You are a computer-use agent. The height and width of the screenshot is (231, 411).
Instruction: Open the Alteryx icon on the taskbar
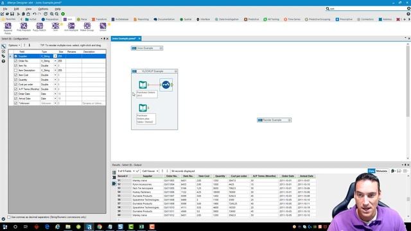[89, 227]
